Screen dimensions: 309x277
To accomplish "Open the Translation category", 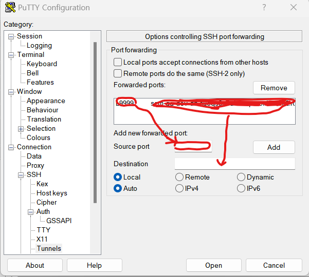I will 44,119.
